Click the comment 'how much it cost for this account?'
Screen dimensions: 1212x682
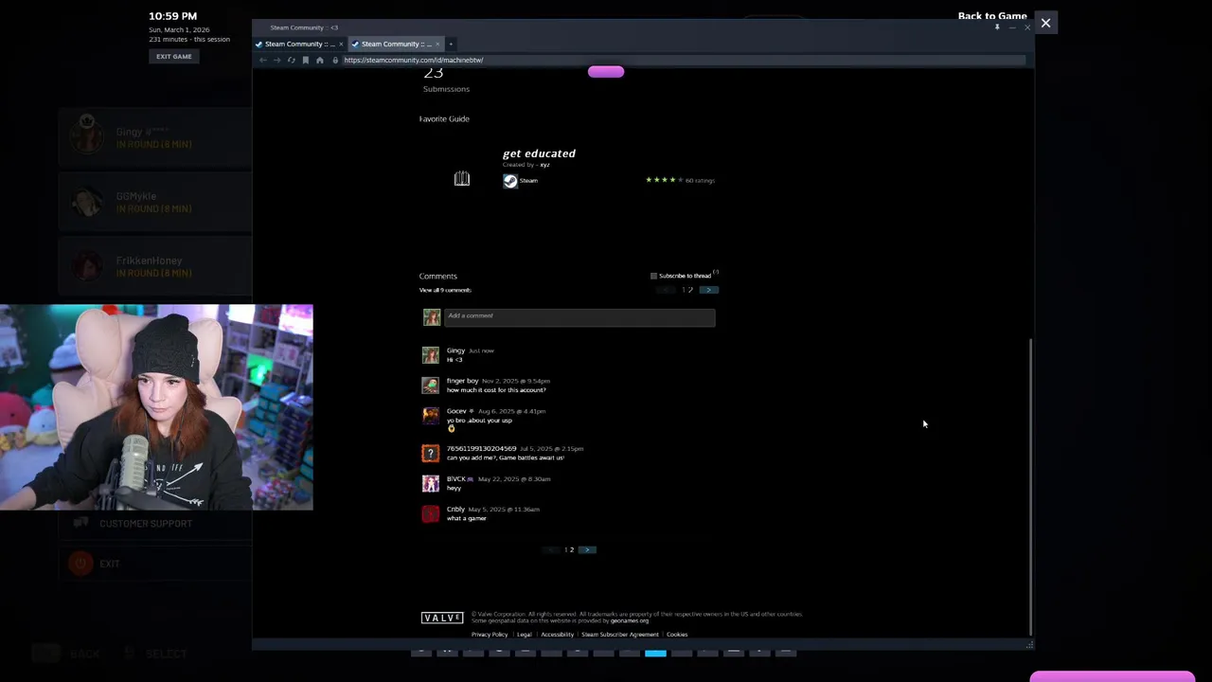(496, 390)
